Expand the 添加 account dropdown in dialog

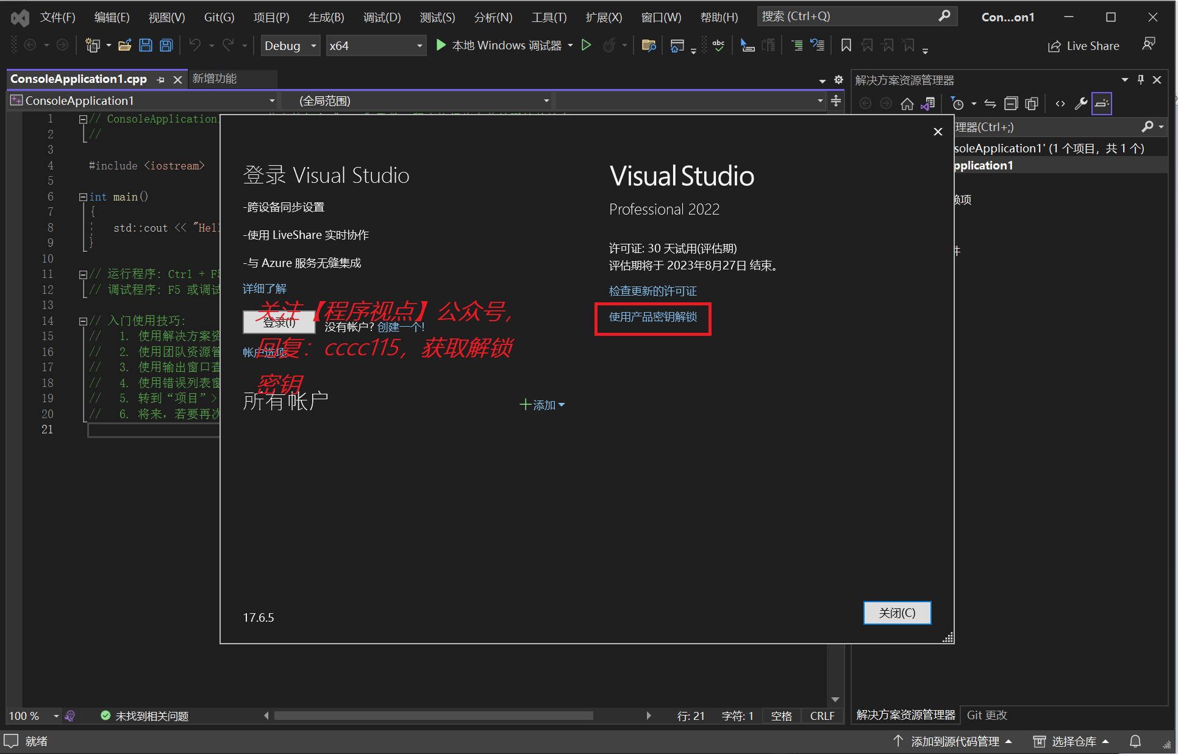(542, 405)
